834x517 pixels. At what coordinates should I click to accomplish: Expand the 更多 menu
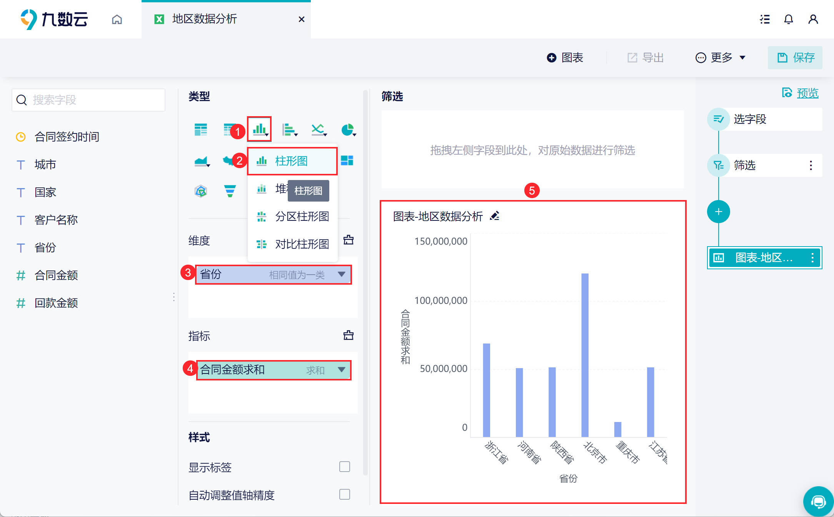click(x=721, y=58)
